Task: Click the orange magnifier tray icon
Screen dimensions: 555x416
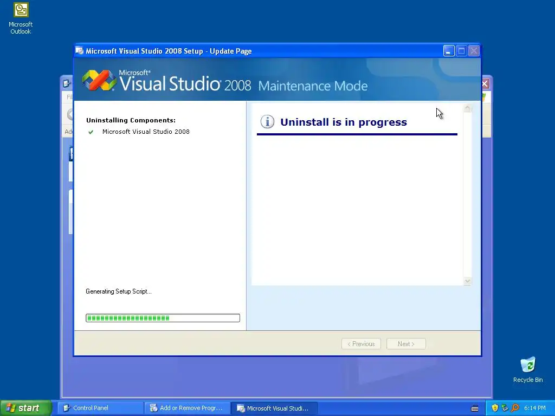Action: pyautogui.click(x=515, y=408)
